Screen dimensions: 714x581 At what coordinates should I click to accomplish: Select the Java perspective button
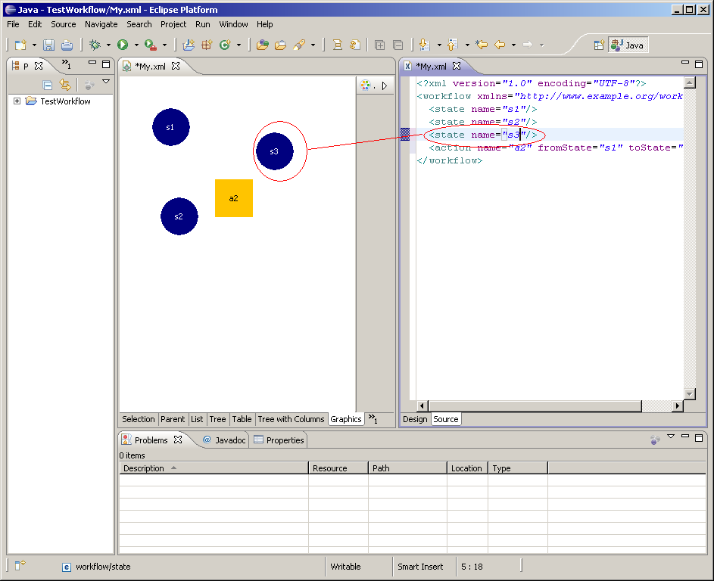(x=628, y=45)
